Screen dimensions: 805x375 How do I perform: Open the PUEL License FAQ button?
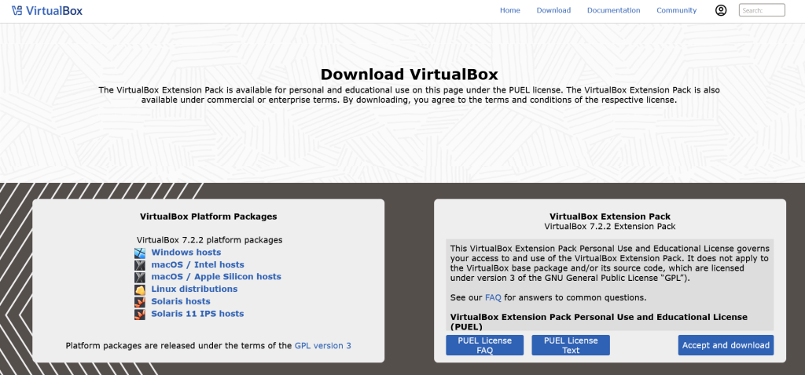[x=484, y=345]
